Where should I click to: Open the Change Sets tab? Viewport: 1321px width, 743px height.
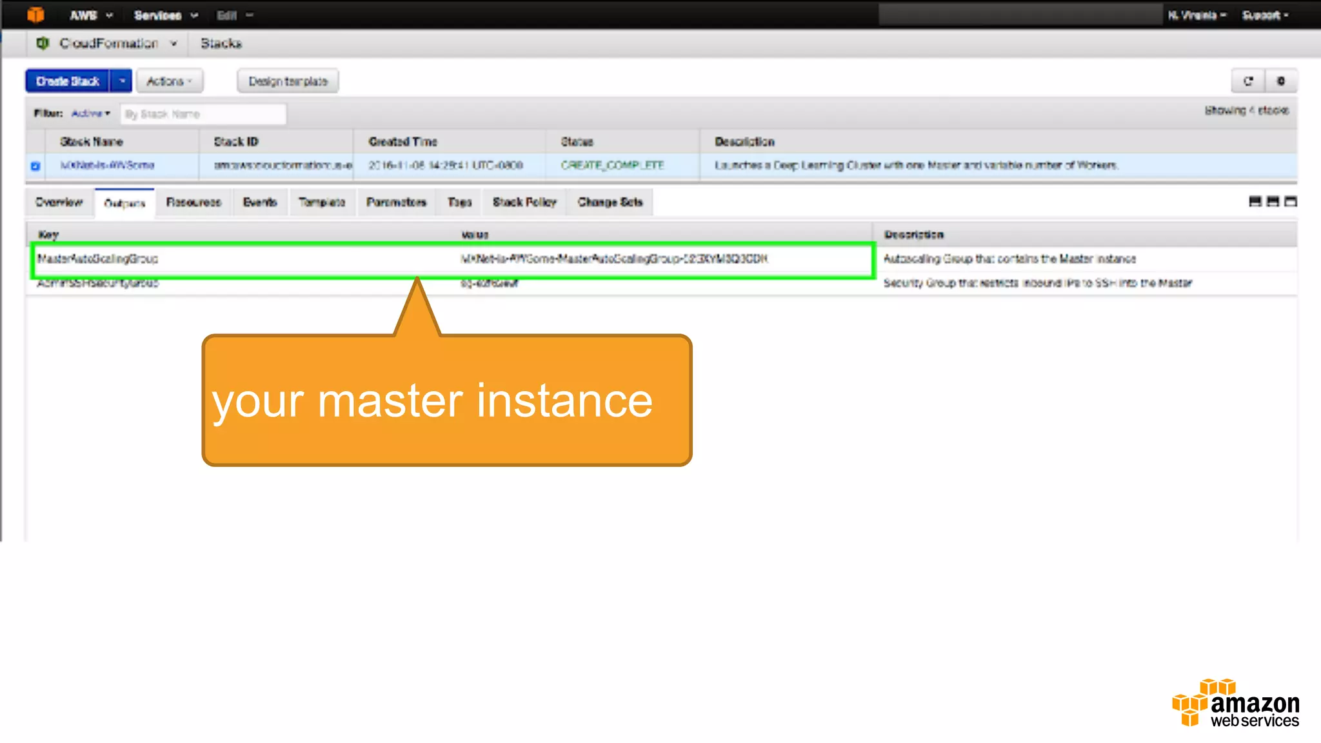[610, 203]
